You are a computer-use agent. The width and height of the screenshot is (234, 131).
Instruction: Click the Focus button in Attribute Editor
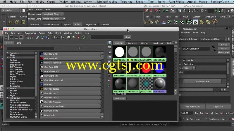[224, 45]
